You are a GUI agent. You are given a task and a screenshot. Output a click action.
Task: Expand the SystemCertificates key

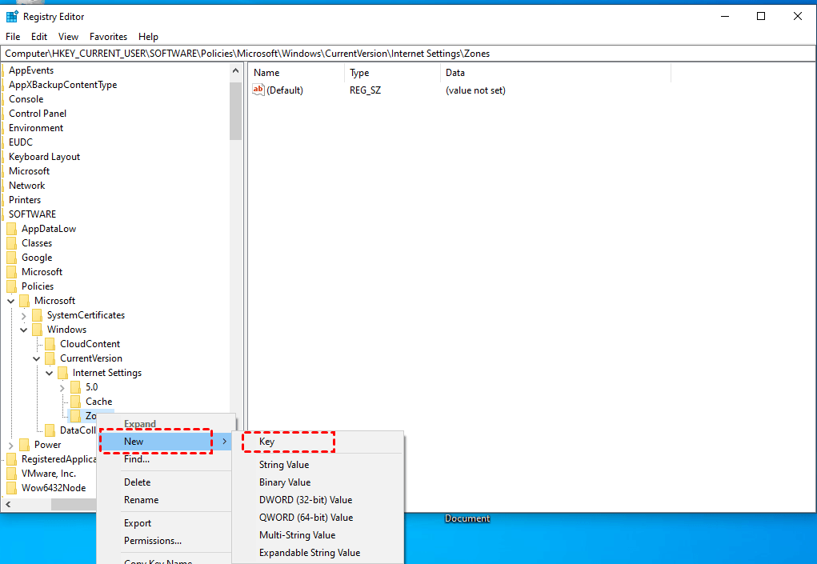coord(23,315)
